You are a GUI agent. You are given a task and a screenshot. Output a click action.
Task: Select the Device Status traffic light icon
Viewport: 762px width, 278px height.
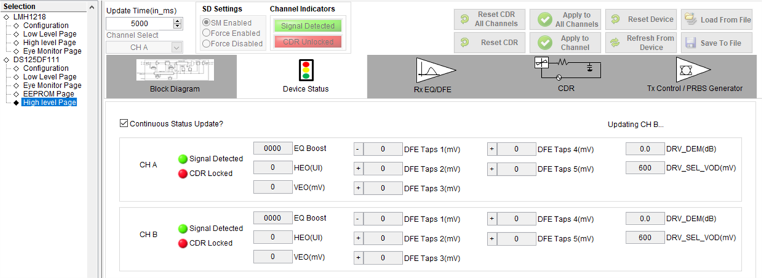point(305,70)
